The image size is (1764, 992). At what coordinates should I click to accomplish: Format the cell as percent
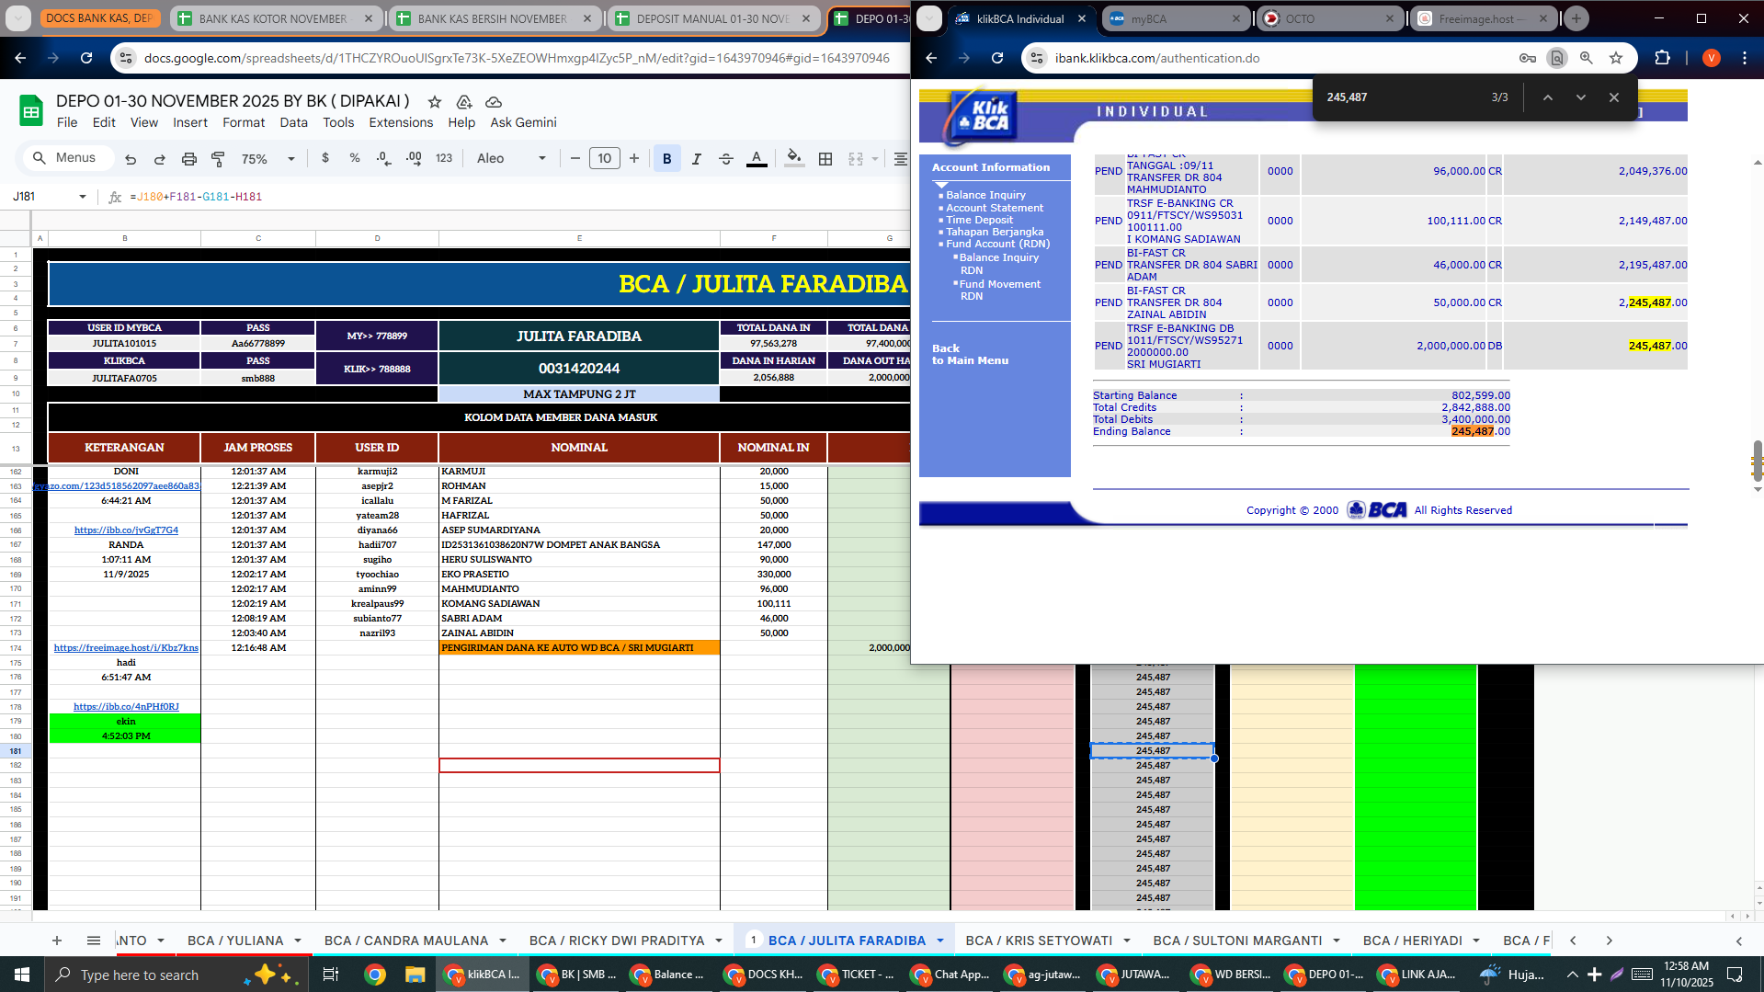[x=355, y=158]
